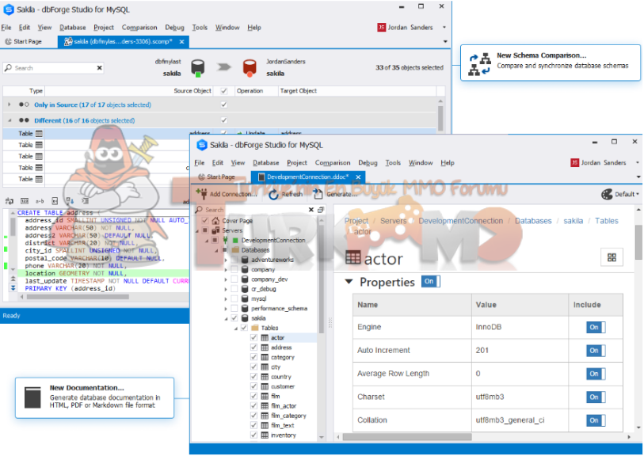Open the Default style dropdown

[620, 194]
